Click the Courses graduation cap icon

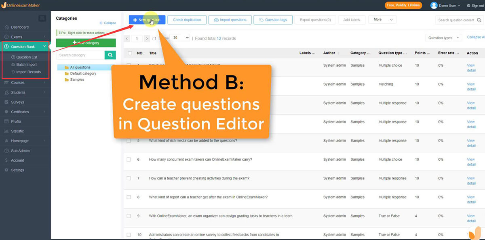coord(6,83)
